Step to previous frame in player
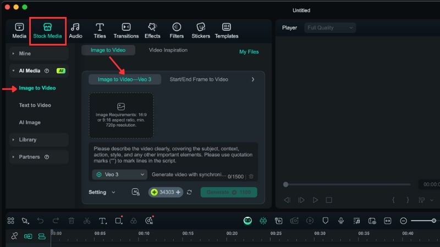 pos(287,200)
